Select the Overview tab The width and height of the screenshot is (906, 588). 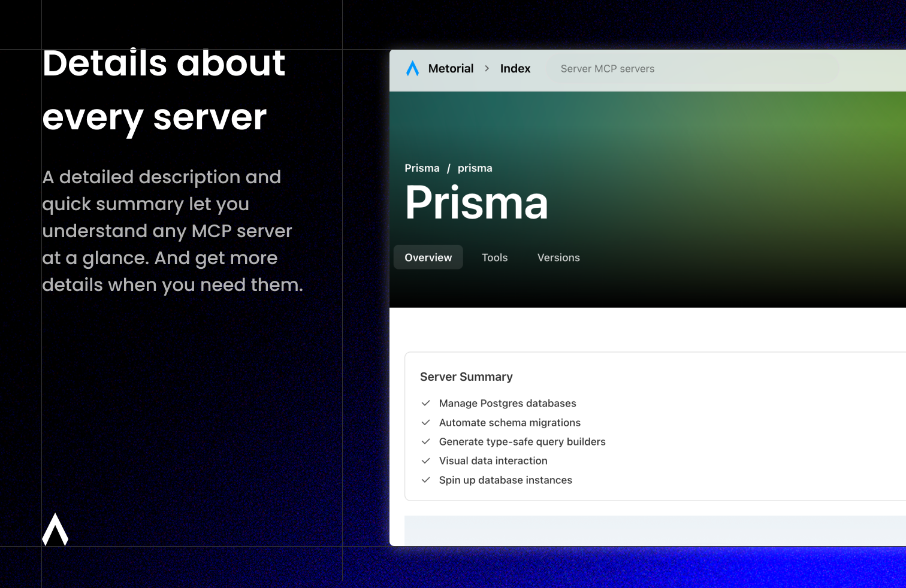(x=428, y=257)
